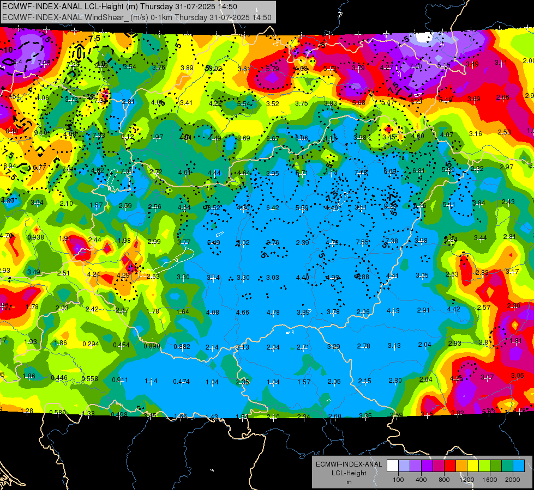Click the orange legend swatch left of 1200
The width and height of the screenshot is (534, 490).
462,466
